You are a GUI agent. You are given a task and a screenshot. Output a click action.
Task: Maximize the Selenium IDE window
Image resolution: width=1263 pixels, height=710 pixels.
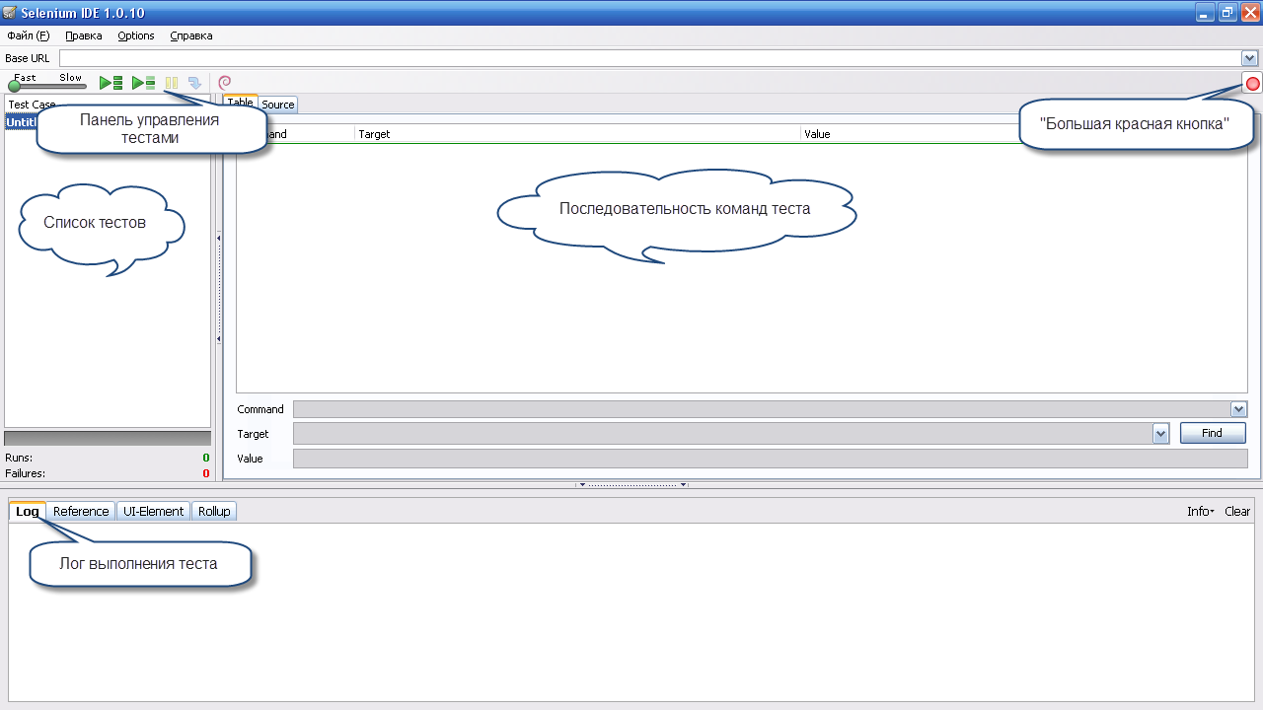pyautogui.click(x=1227, y=12)
